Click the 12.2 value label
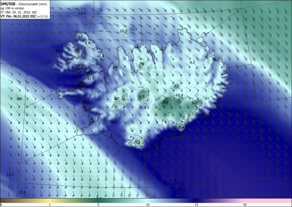The height and width of the screenshot is (207, 292). click(134, 71)
